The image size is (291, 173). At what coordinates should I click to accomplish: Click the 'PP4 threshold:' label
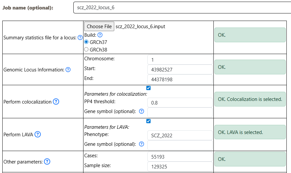point(100,102)
